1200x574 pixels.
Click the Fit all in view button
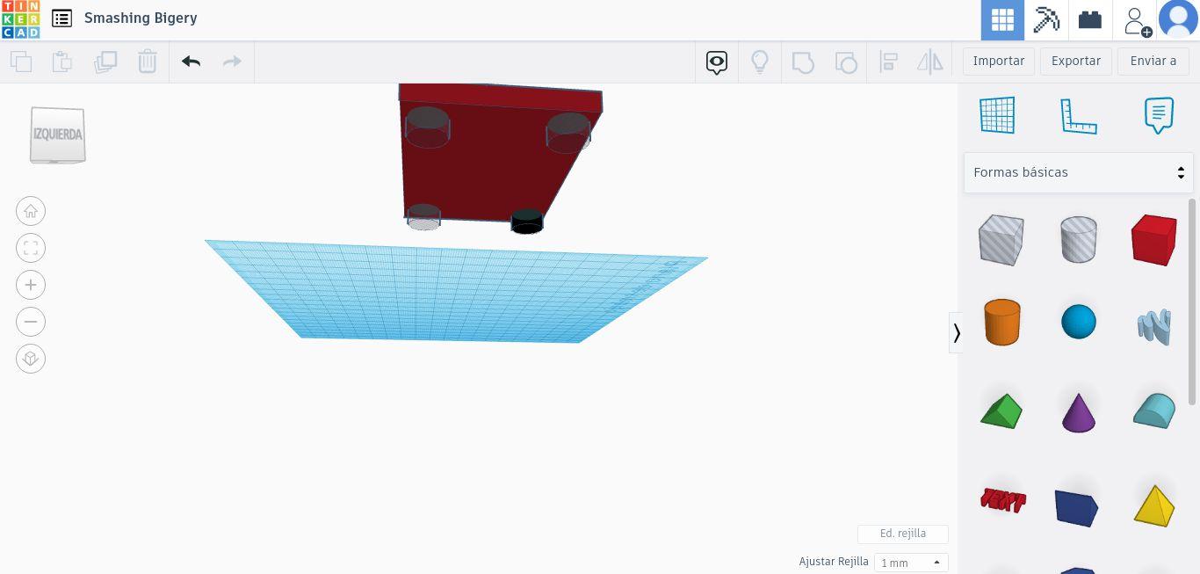coord(31,248)
